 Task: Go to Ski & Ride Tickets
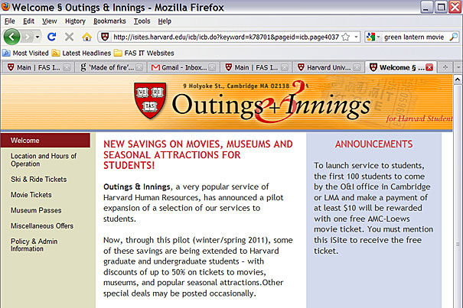(x=38, y=180)
